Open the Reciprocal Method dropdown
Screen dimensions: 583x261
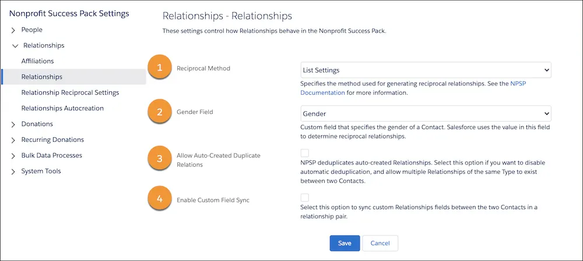(x=426, y=70)
